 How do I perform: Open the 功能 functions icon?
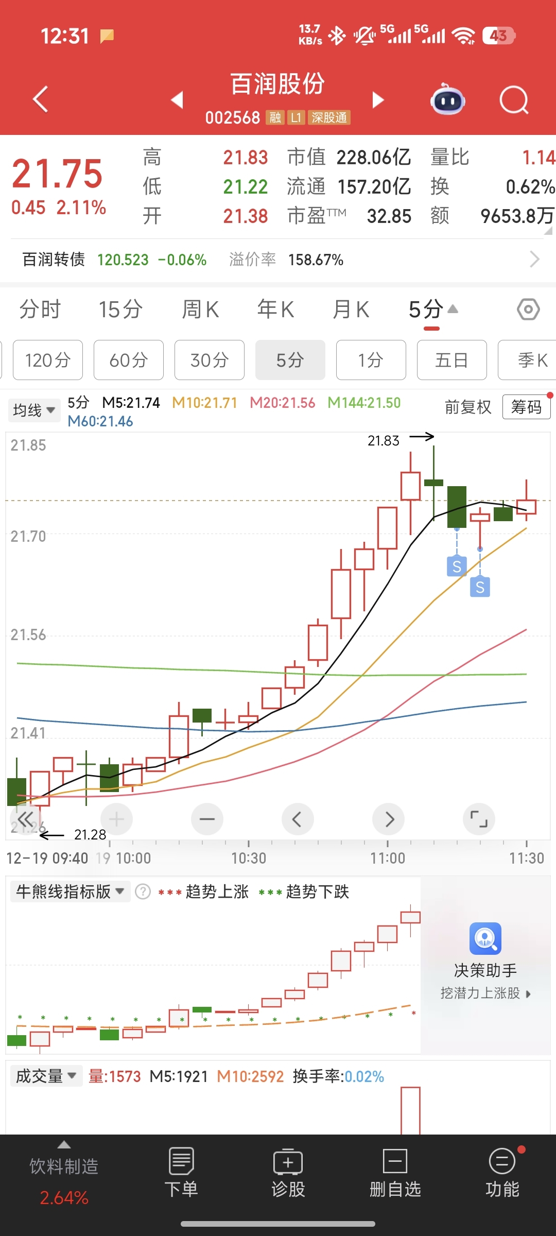tap(502, 1161)
